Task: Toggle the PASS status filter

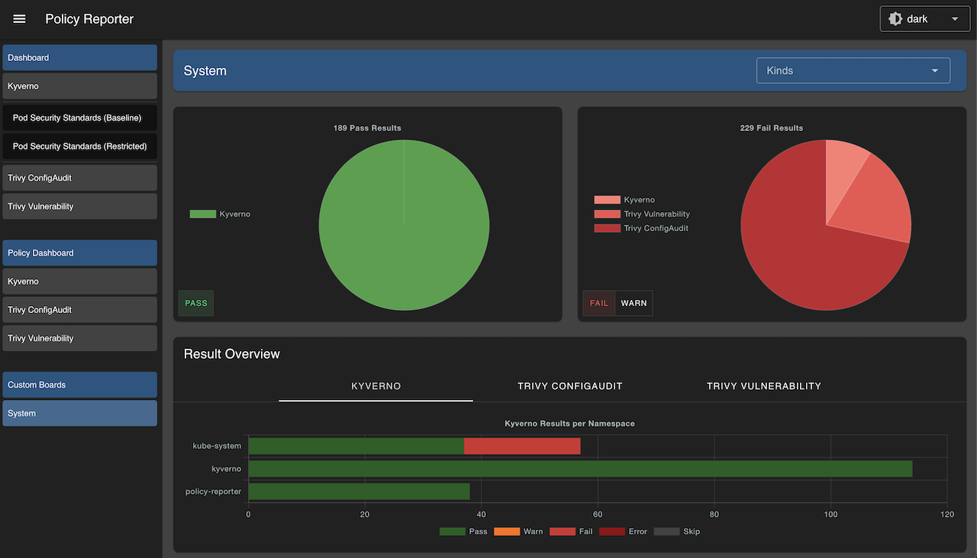Action: pyautogui.click(x=196, y=303)
